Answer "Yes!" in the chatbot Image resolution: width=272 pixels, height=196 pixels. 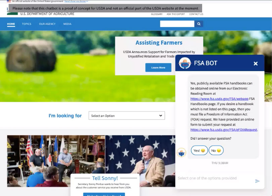click(x=199, y=150)
